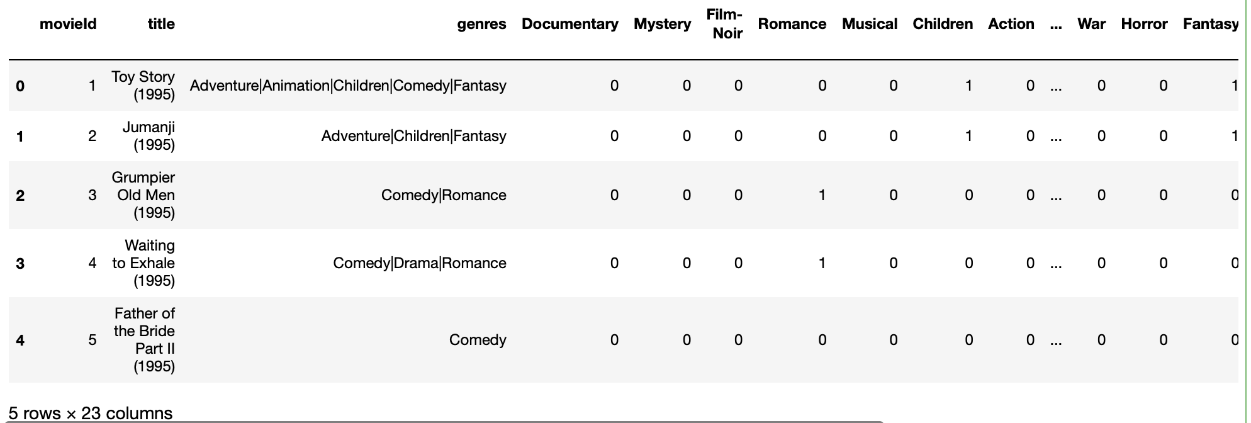The width and height of the screenshot is (1251, 423).
Task: Click the Waiting to Exhale title cell
Action: [143, 263]
